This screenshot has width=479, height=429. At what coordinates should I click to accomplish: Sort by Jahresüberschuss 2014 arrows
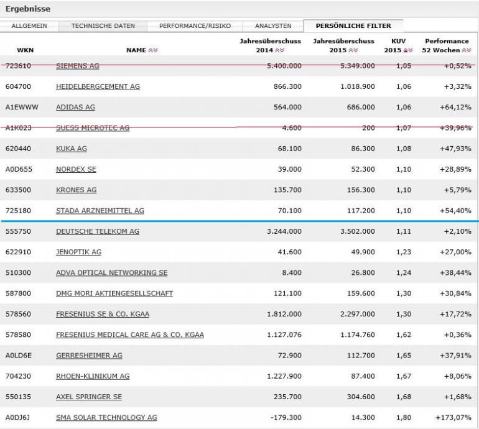(279, 50)
